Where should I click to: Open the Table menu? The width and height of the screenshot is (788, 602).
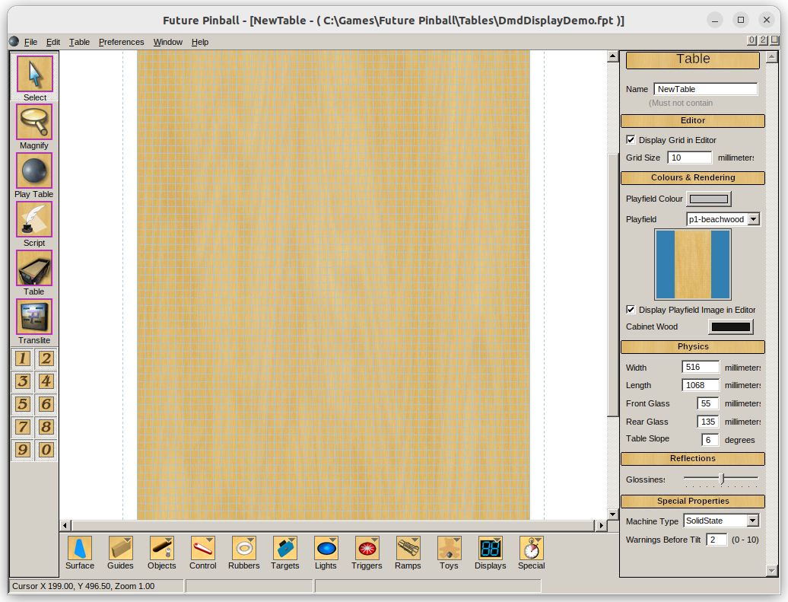pyautogui.click(x=79, y=42)
